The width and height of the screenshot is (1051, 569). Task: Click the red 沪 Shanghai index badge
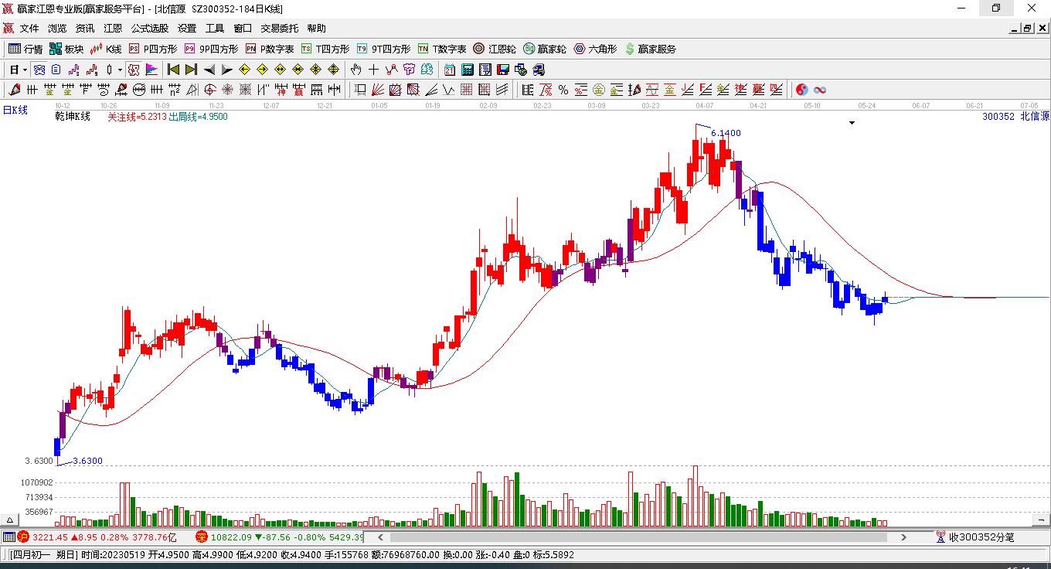pyautogui.click(x=23, y=537)
